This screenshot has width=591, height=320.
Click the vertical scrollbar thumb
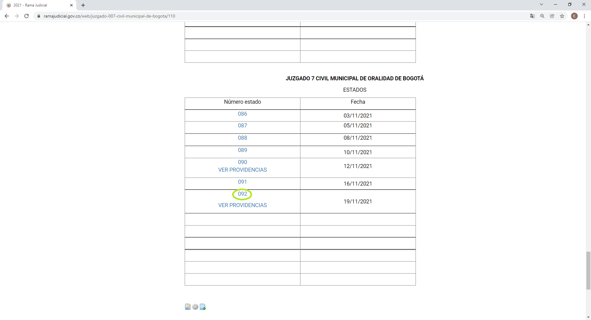click(x=588, y=270)
